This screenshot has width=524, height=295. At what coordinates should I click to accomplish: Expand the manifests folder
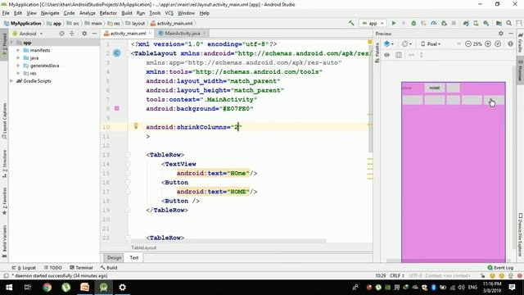[18, 50]
